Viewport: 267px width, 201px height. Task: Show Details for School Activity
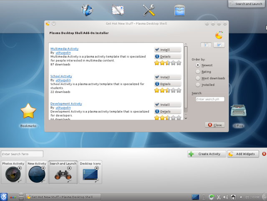[168, 84]
